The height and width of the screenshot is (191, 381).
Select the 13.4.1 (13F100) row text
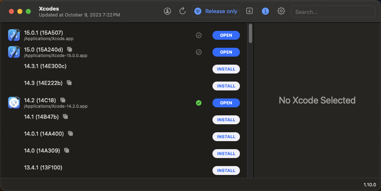[43, 167]
